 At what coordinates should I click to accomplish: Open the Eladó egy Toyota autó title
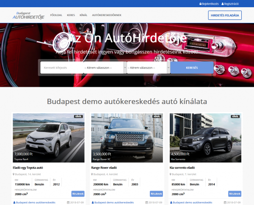click(x=28, y=168)
